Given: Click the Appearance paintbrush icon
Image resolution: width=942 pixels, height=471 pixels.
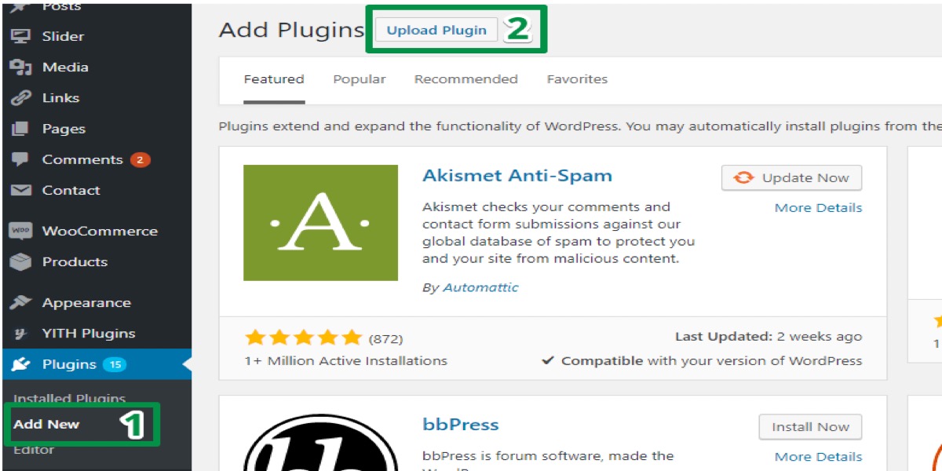Looking at the screenshot, I should (x=20, y=303).
